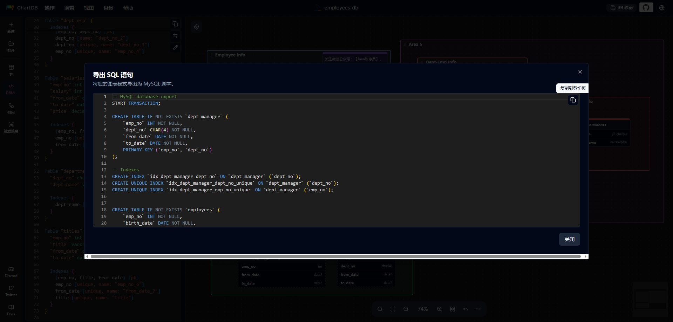Click the save status showing 39 秒前
The width and height of the screenshot is (673, 322).
(x=621, y=8)
